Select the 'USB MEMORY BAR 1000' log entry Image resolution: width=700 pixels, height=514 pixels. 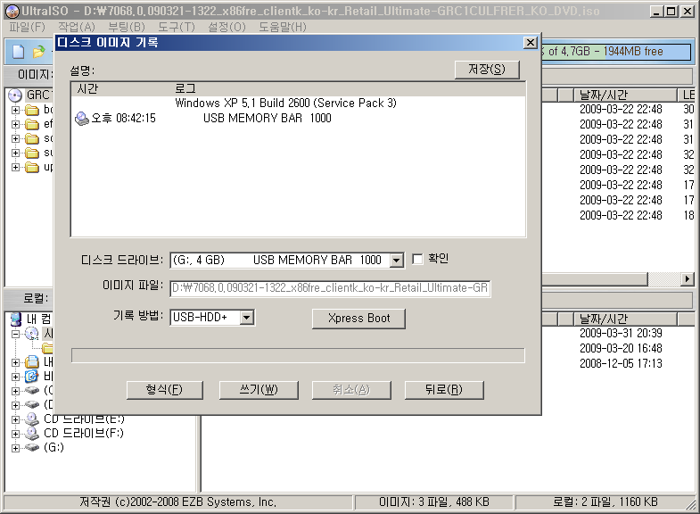coord(267,119)
